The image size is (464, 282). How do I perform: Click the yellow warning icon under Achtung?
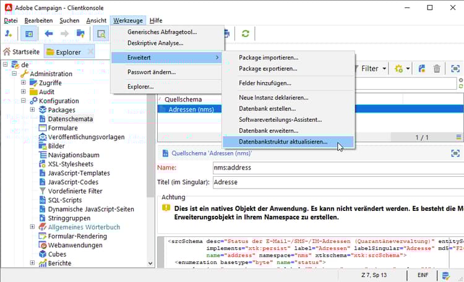point(166,208)
